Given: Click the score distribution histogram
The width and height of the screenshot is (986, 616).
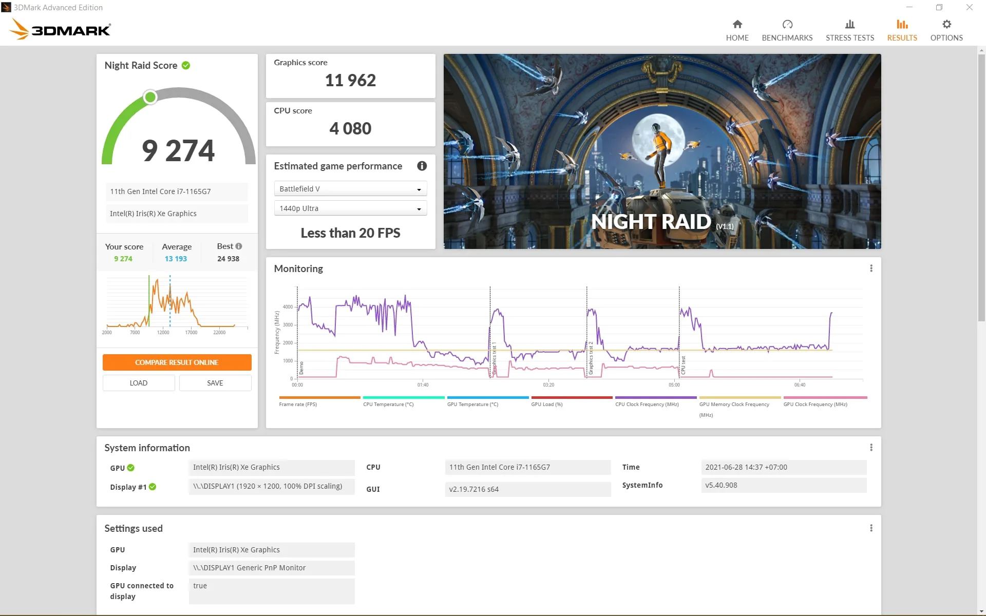Looking at the screenshot, I should pyautogui.click(x=177, y=302).
